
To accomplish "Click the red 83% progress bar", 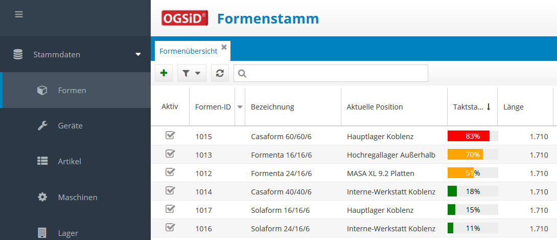I will point(468,136).
